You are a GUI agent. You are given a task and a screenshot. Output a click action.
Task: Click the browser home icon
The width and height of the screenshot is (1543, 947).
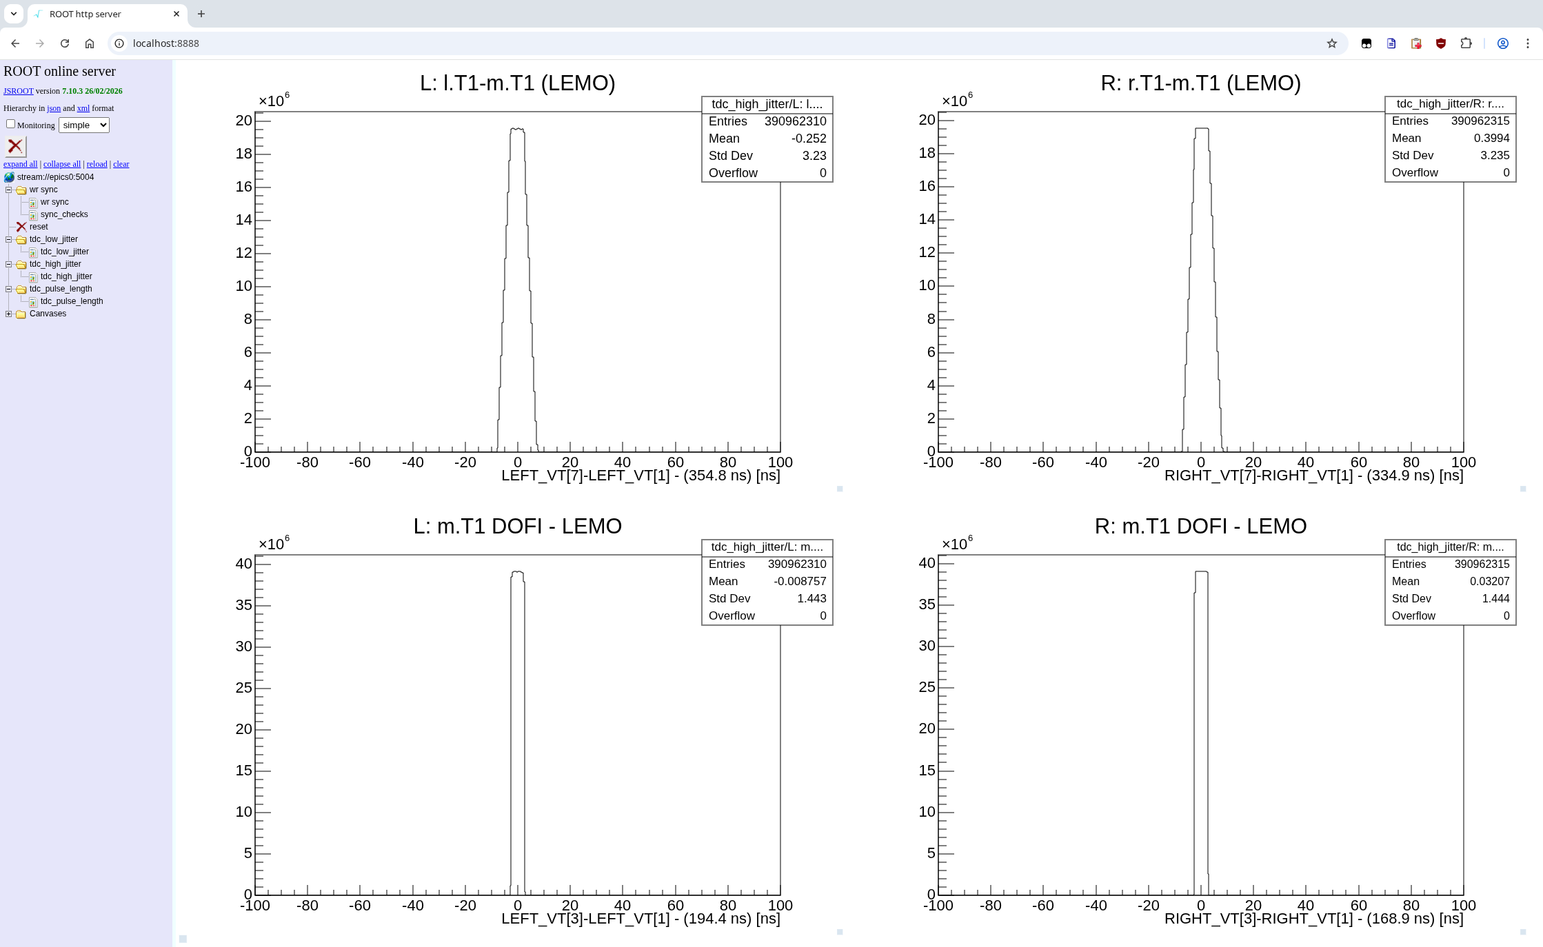click(x=90, y=43)
